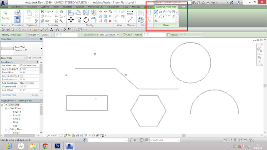267x150 pixels.
Task: Expand the Draw gallery more arrow
Action: (x=177, y=21)
